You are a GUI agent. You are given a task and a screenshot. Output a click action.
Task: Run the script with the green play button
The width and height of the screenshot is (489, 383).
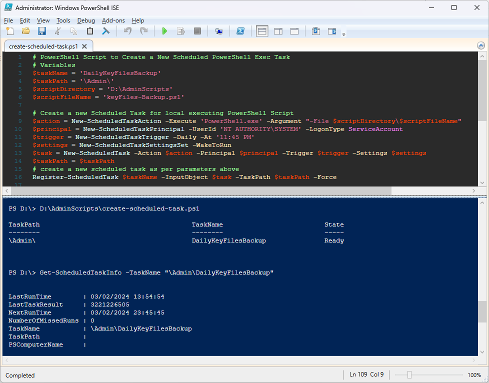point(164,31)
